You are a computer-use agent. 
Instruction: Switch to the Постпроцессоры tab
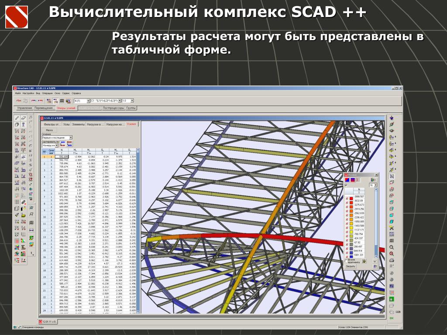pyautogui.click(x=113, y=108)
